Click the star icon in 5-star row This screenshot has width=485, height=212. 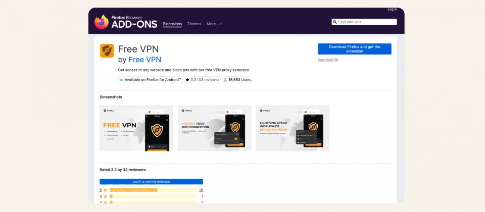[x=105, y=190]
